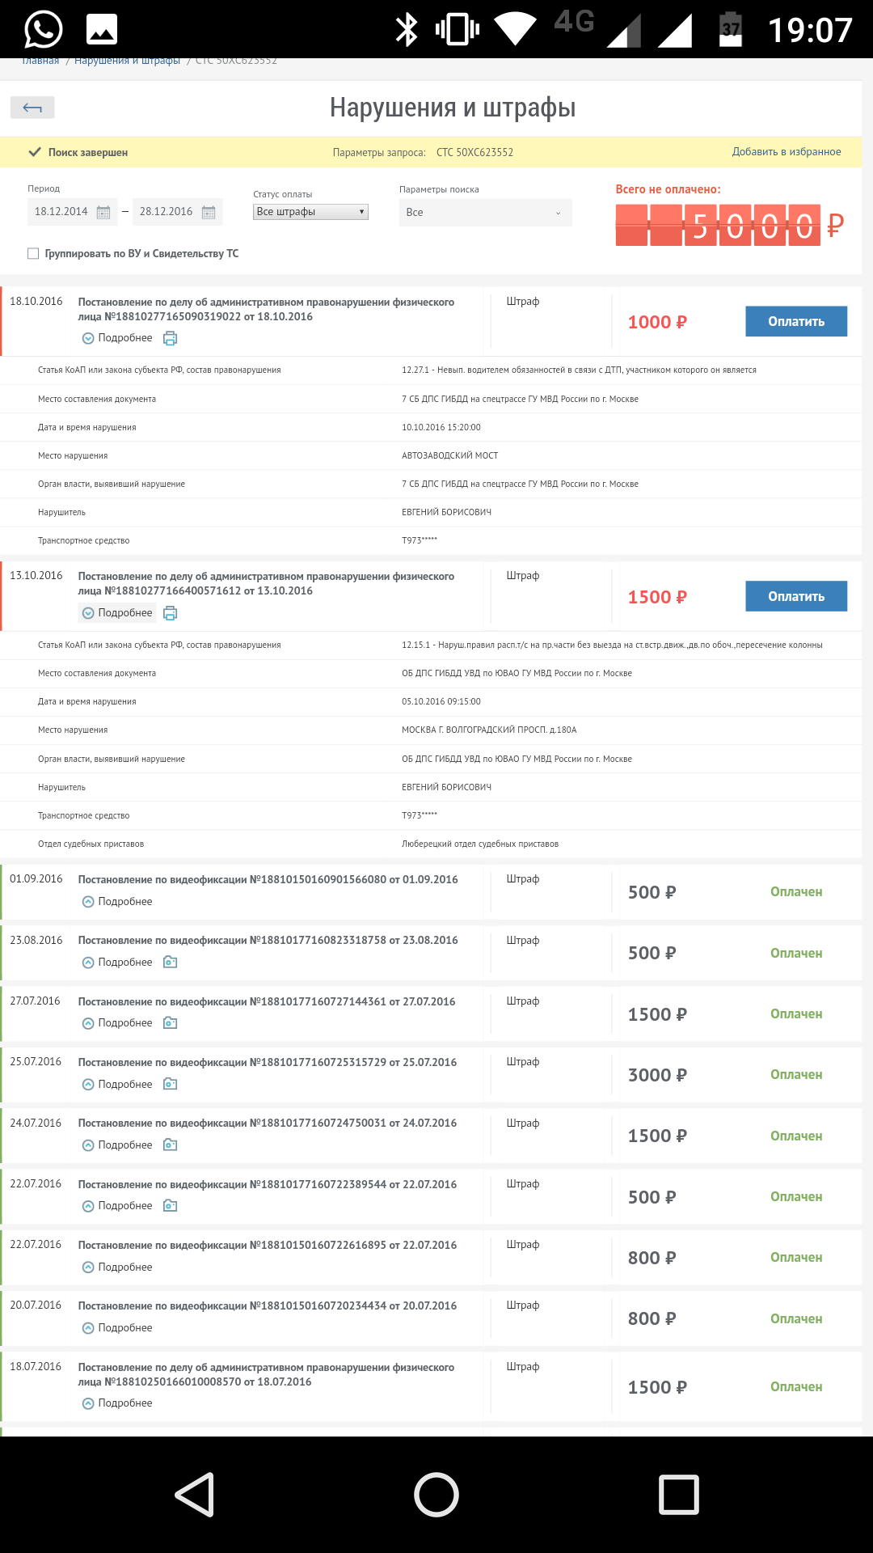Expand details of 18.07.2016 fine
873x1553 pixels.
pyautogui.click(x=117, y=1403)
